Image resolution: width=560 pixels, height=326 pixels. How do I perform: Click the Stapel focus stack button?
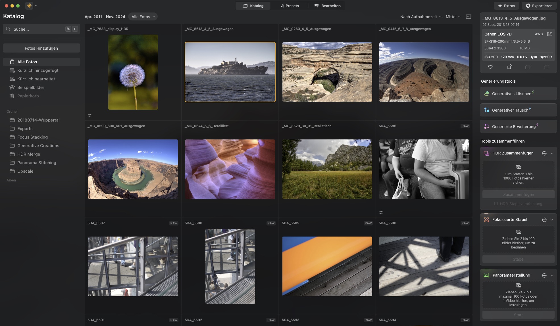click(519, 259)
